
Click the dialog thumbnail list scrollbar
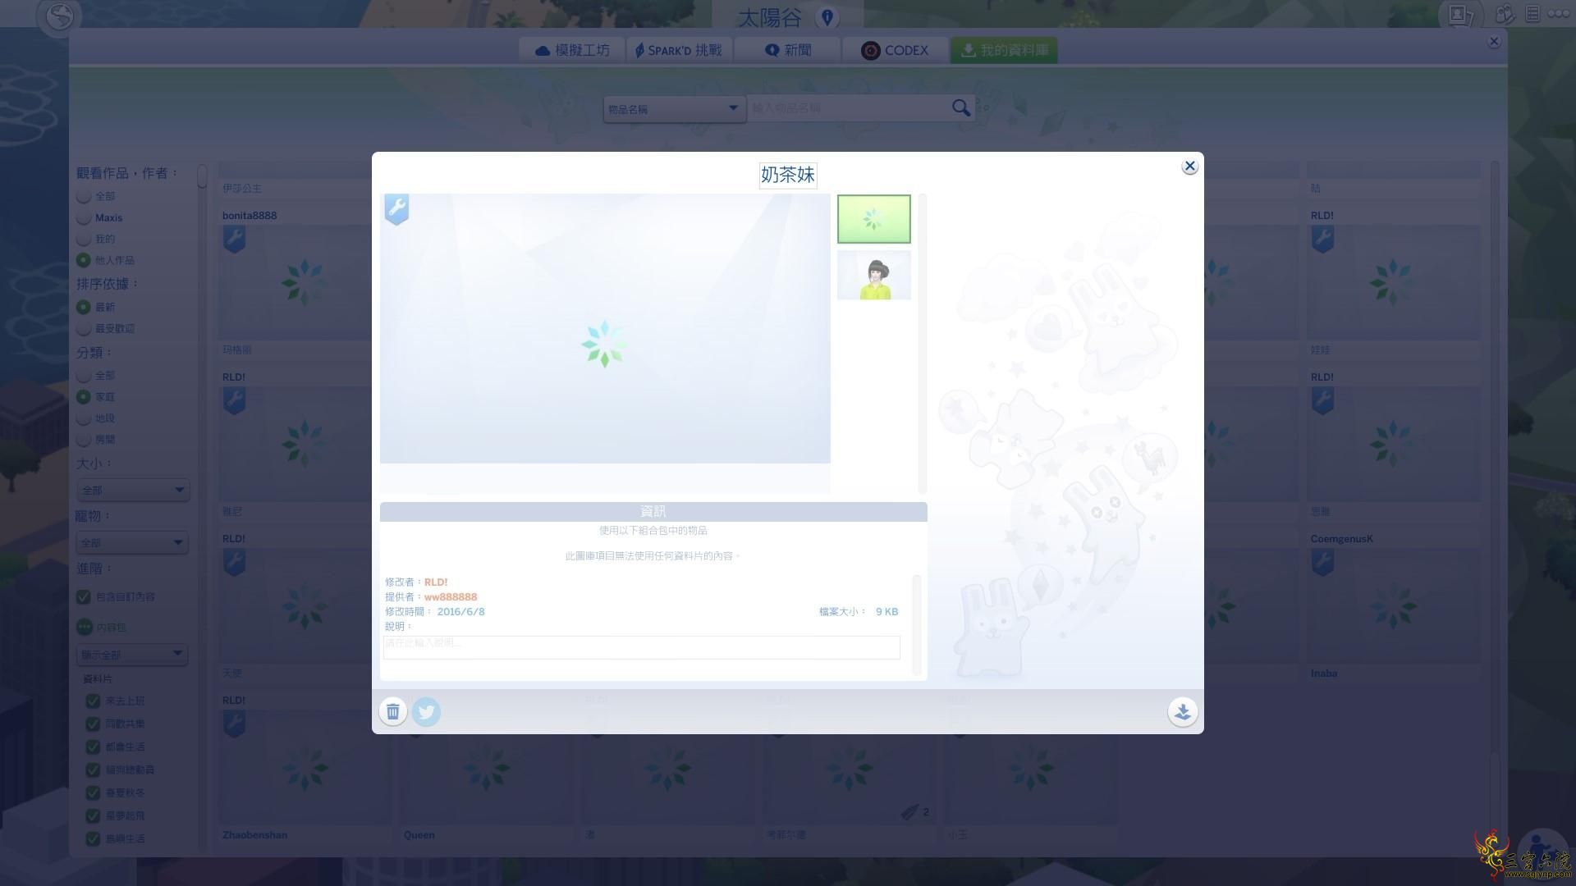pos(922,343)
